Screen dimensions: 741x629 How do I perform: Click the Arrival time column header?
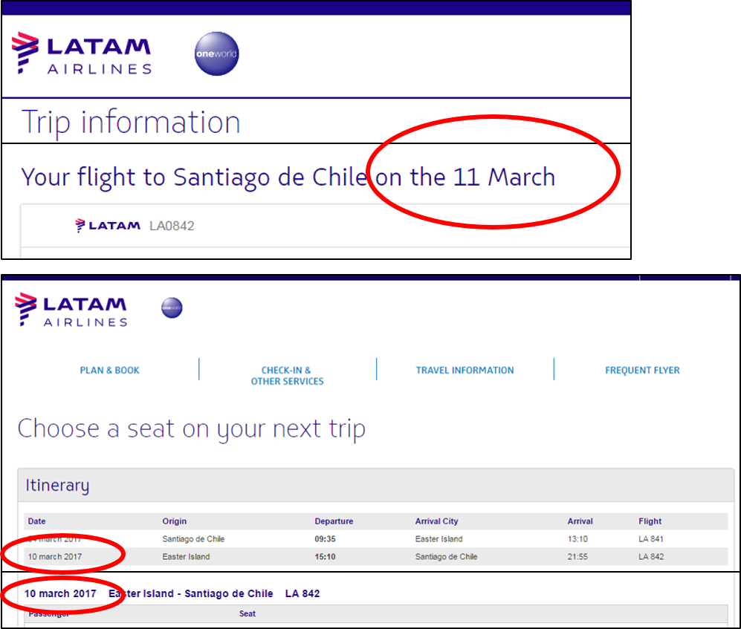pyautogui.click(x=580, y=521)
